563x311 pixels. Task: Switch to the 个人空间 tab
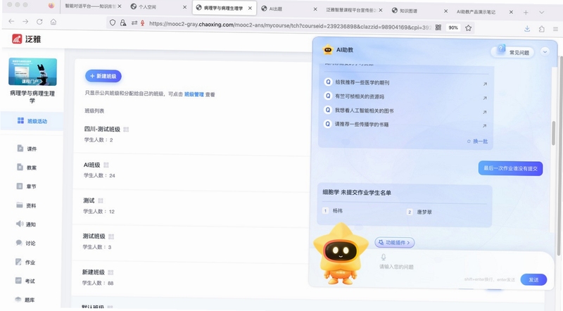(158, 7)
